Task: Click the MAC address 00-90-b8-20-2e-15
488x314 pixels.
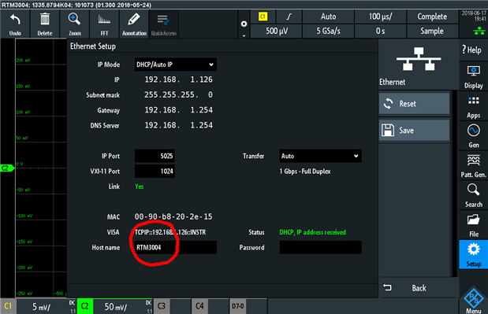Action: coord(173,216)
